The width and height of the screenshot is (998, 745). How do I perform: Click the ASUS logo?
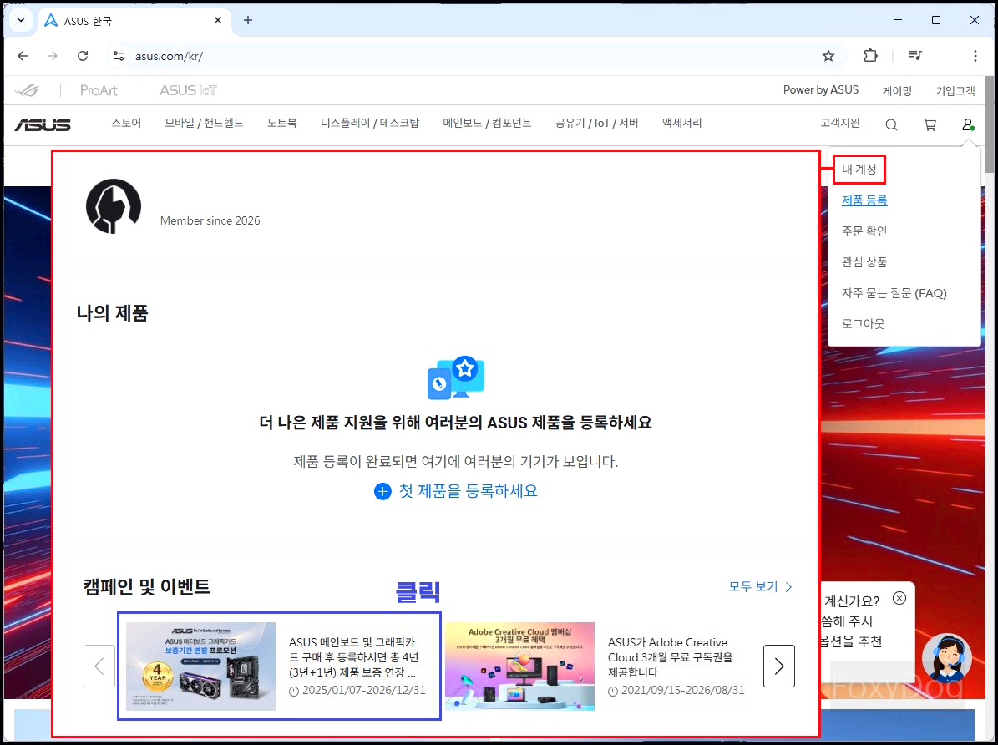(43, 124)
